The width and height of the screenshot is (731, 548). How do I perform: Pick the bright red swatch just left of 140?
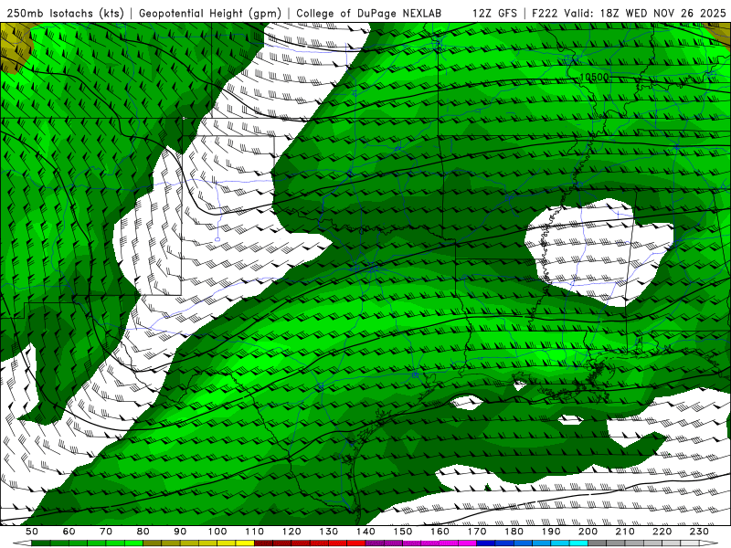pyautogui.click(x=356, y=543)
